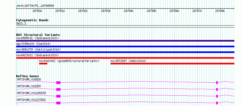Click the esv3891379 (Suktitipat2014) label
Screen dimensions: 242x106
(38, 49)
